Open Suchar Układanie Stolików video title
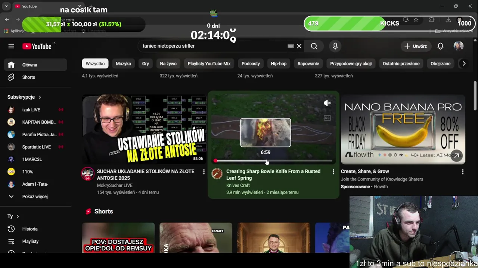 point(146,175)
